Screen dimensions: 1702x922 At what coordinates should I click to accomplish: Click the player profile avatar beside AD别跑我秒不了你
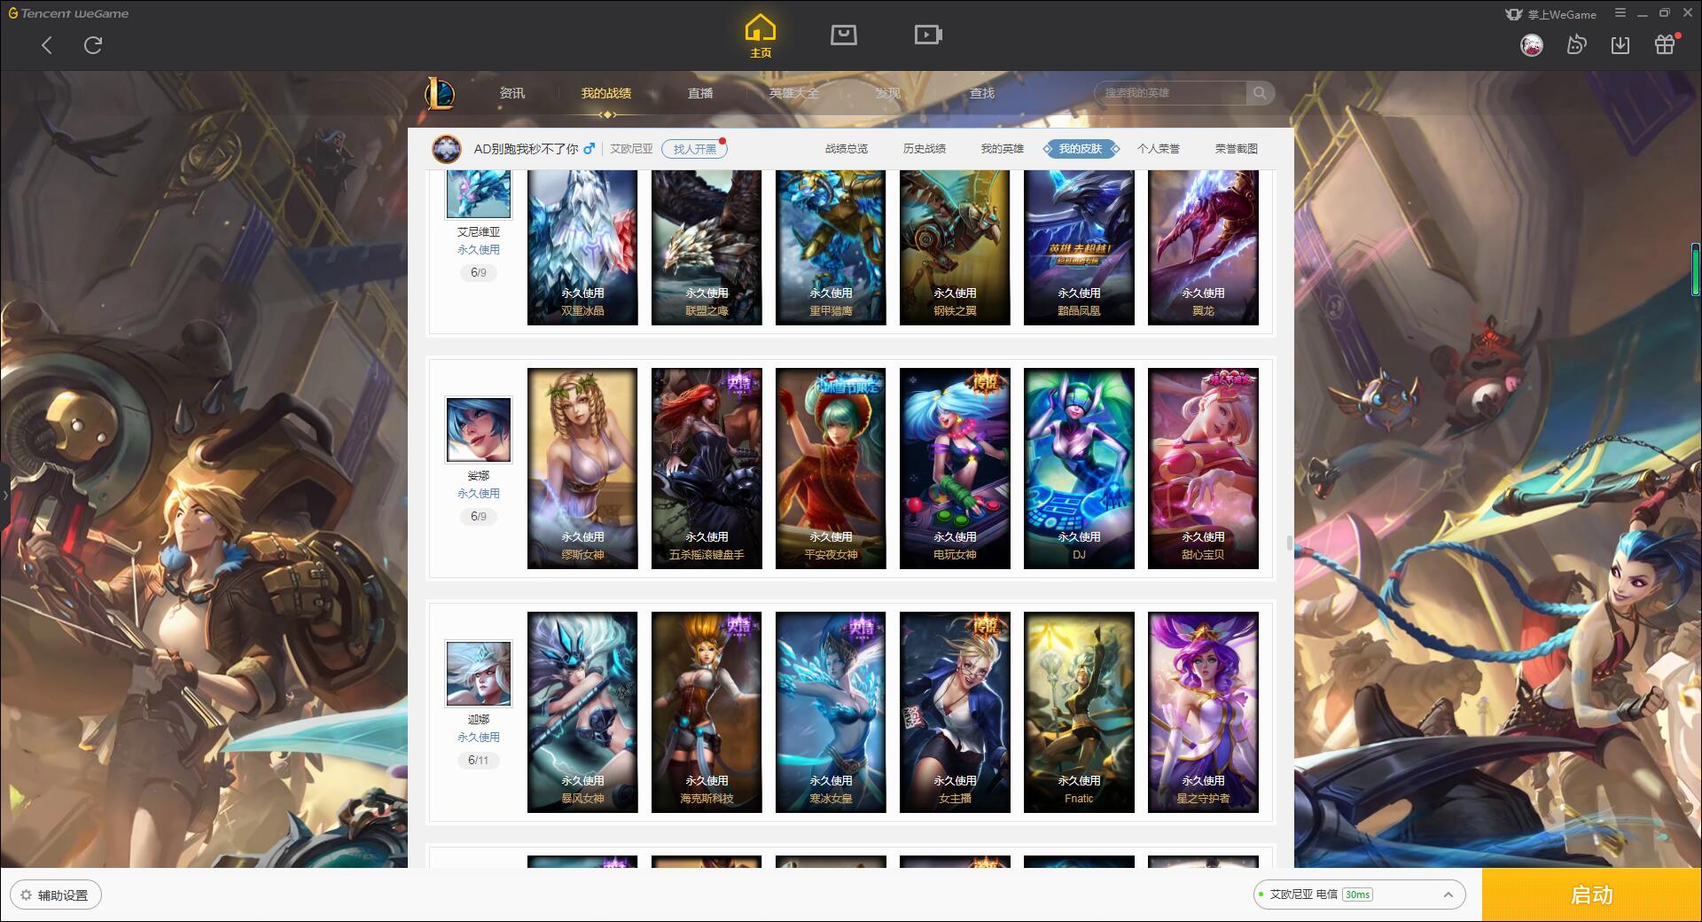point(447,149)
